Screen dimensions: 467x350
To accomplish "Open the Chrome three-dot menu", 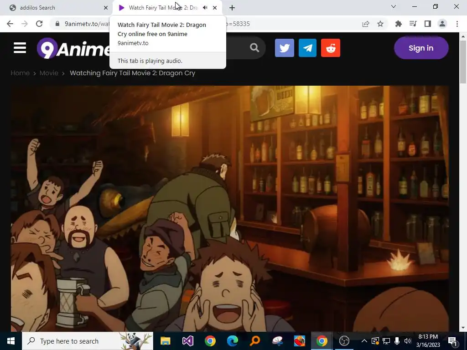I will pyautogui.click(x=457, y=24).
